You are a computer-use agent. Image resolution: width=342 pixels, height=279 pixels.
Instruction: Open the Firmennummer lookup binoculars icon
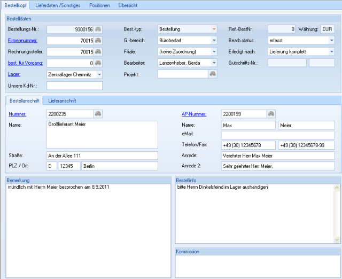98,40
